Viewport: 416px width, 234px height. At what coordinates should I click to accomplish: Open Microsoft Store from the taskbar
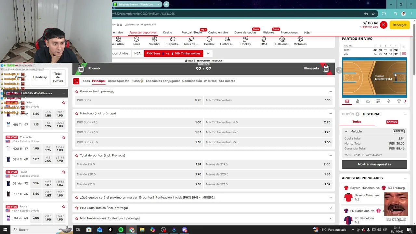[89, 230]
